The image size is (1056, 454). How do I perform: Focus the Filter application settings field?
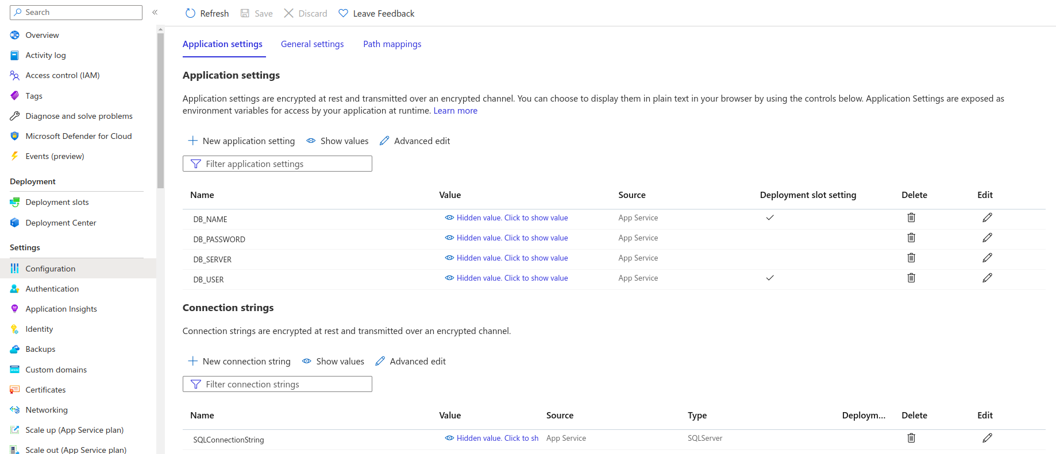click(x=278, y=164)
